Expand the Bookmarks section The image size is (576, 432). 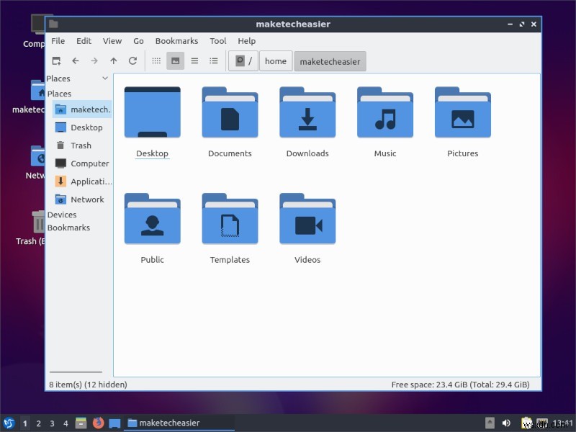(x=69, y=228)
